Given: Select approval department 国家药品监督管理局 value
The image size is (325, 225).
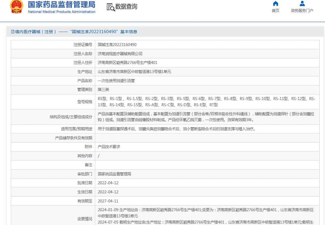Looking at the screenshot, I should pyautogui.click(x=114, y=174).
